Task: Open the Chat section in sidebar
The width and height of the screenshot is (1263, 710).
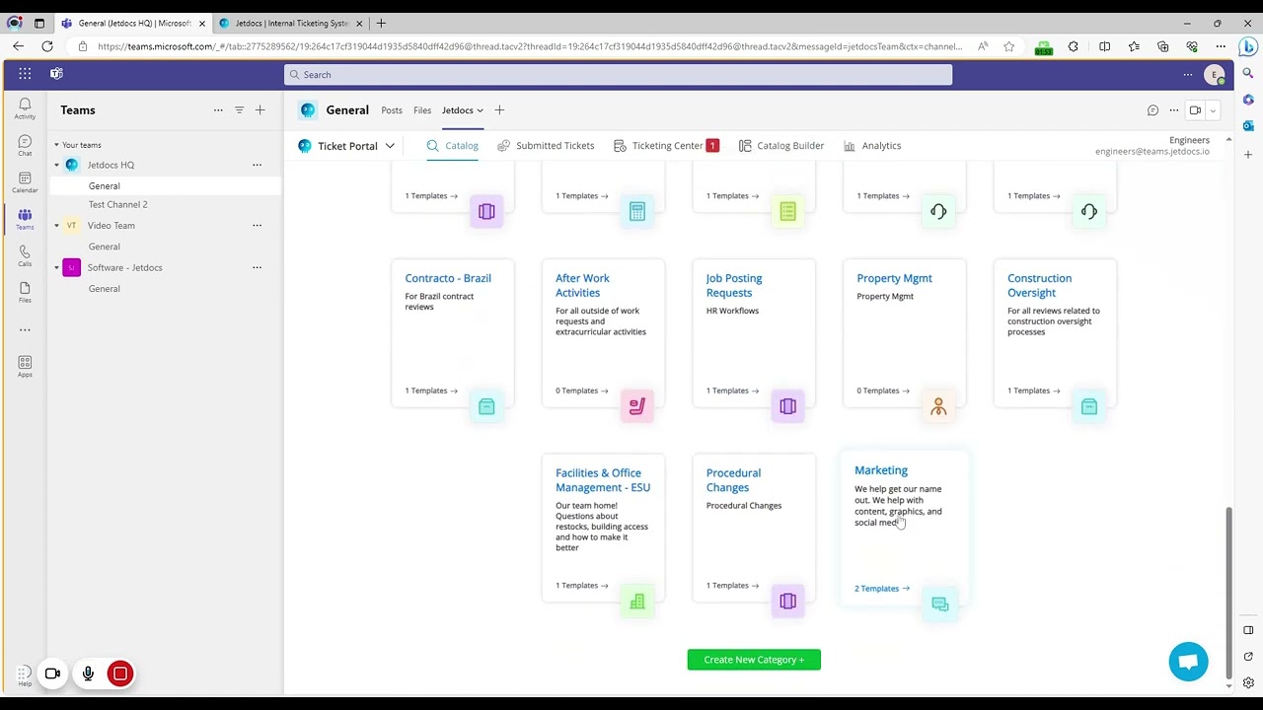Action: 25,146
